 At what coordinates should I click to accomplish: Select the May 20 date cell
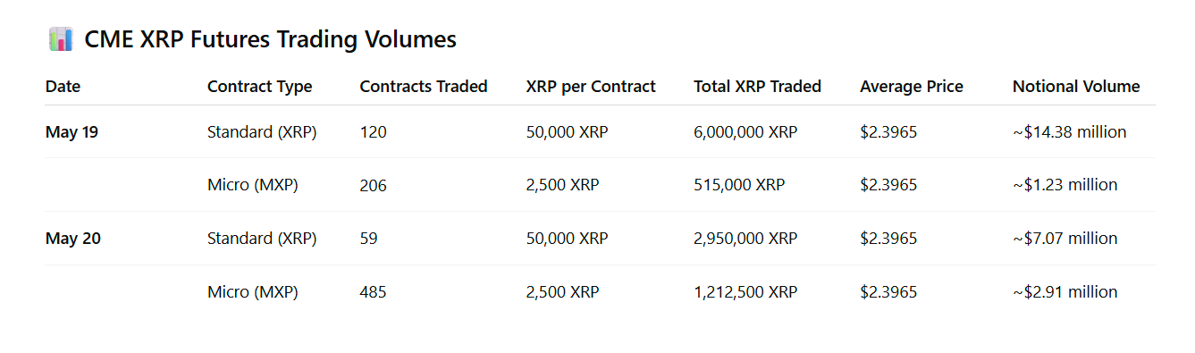(72, 239)
